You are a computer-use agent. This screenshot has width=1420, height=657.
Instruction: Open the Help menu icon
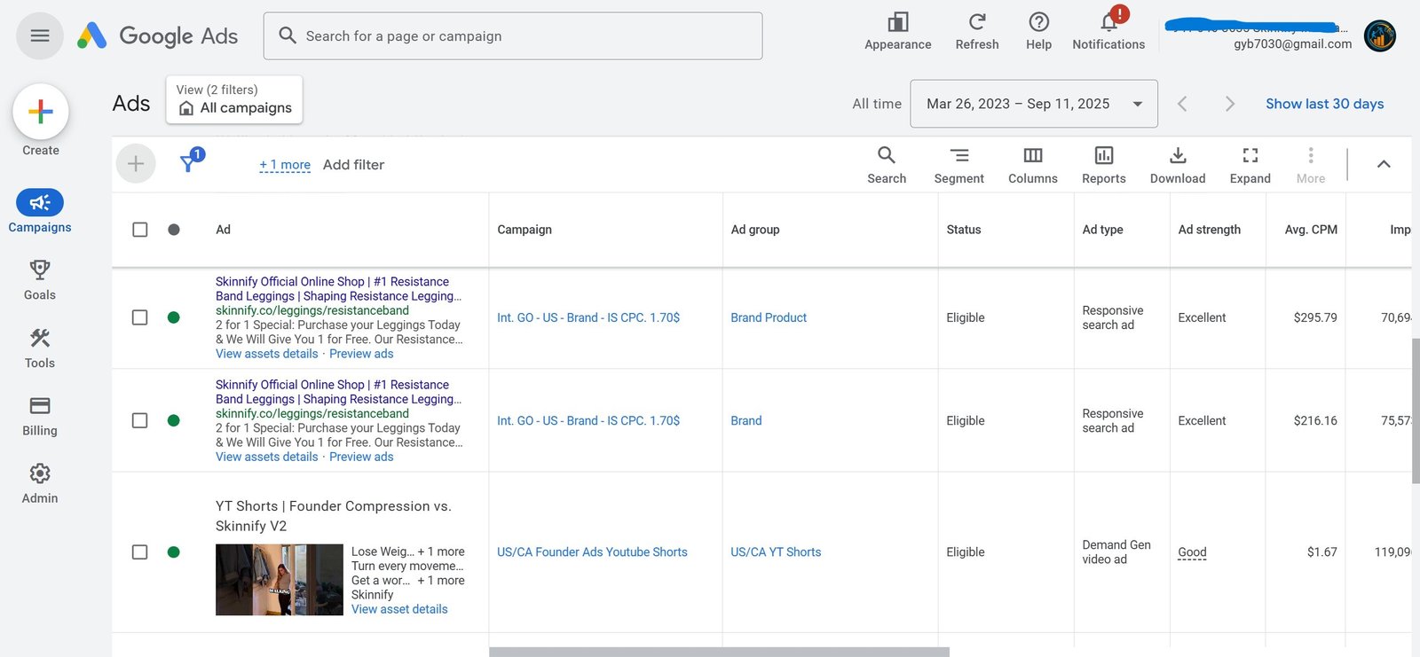(1038, 22)
